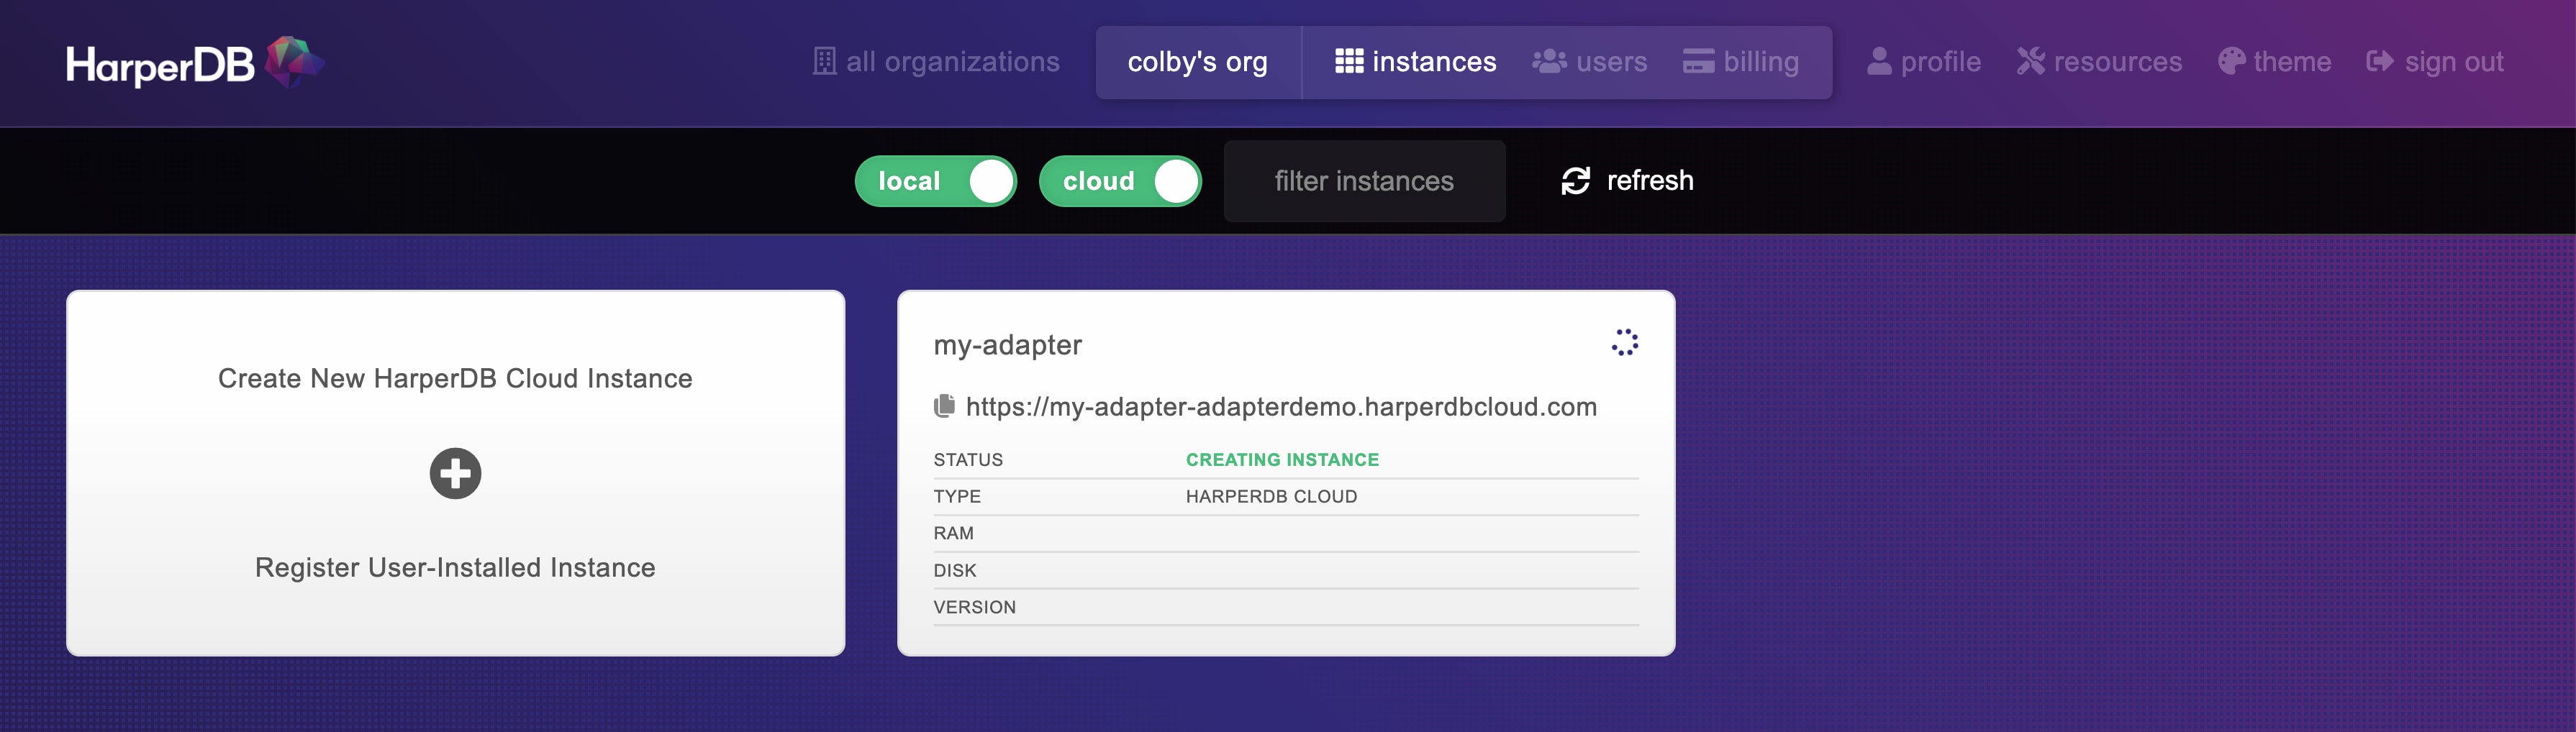
Task: Open the instances tab
Action: pos(1415,62)
